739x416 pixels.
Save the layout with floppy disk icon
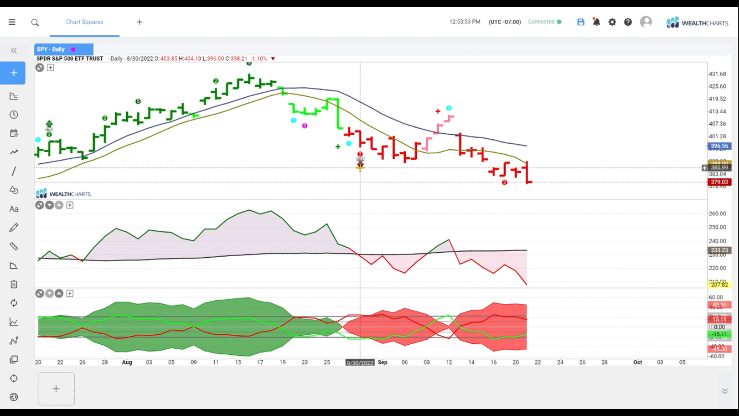[581, 22]
